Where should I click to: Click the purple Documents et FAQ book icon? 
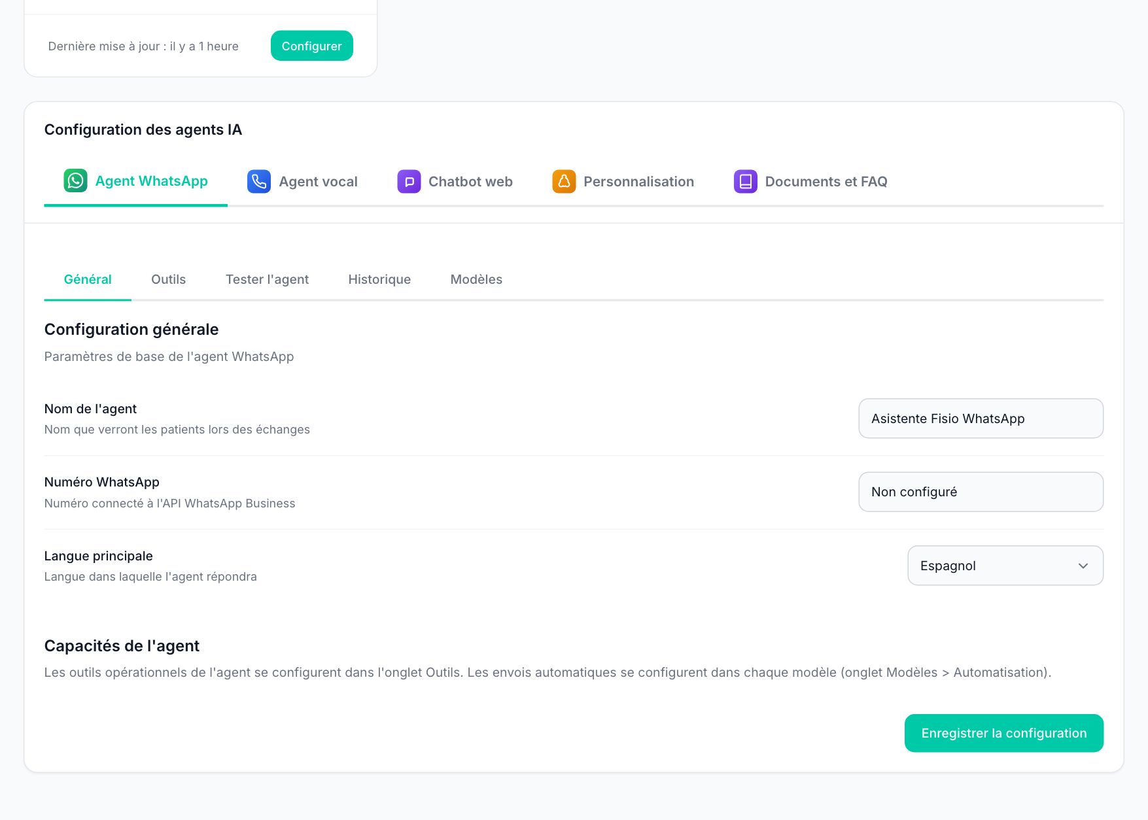click(x=745, y=181)
